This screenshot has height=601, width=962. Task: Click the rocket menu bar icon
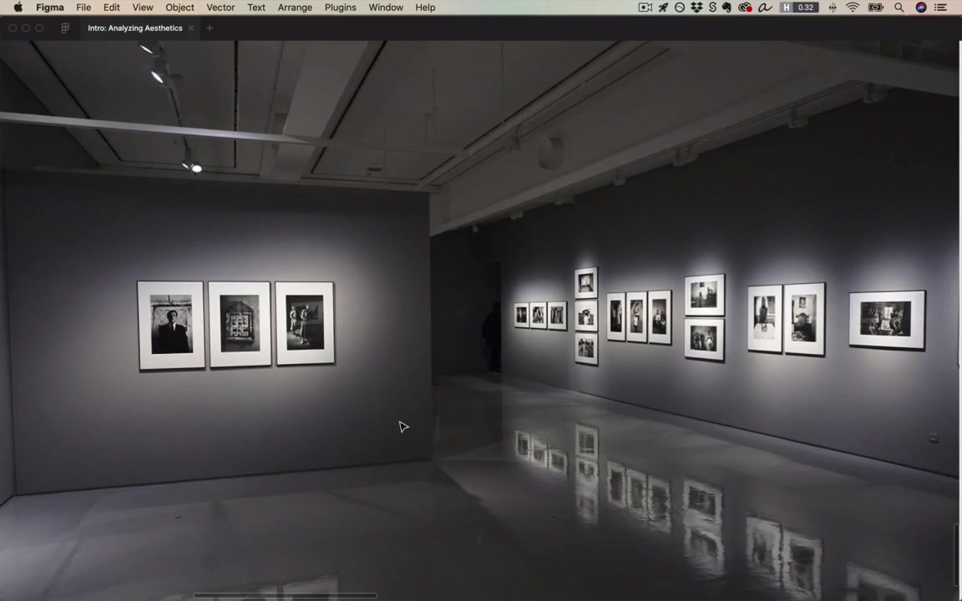(663, 8)
